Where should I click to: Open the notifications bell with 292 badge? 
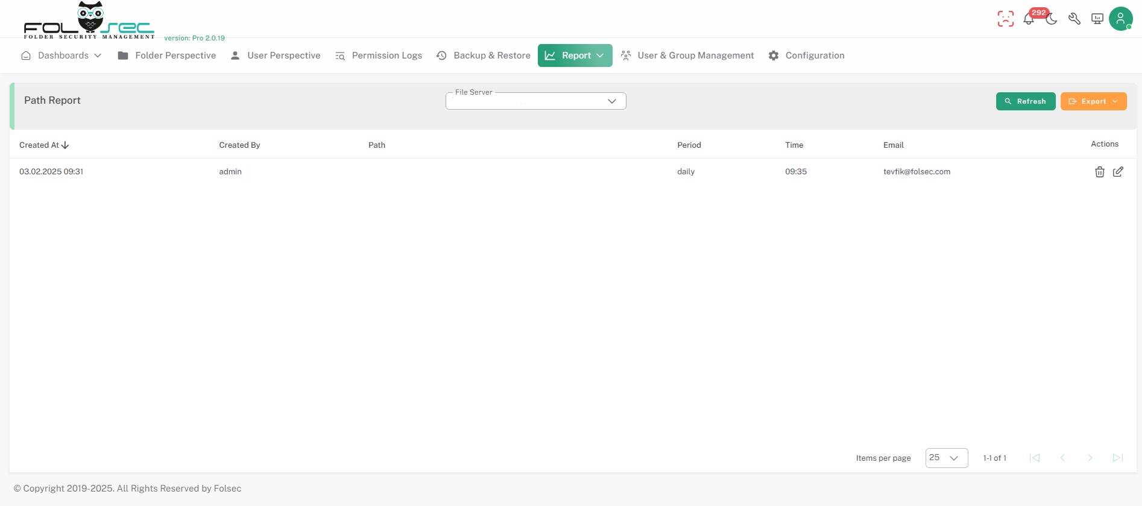point(1029,19)
